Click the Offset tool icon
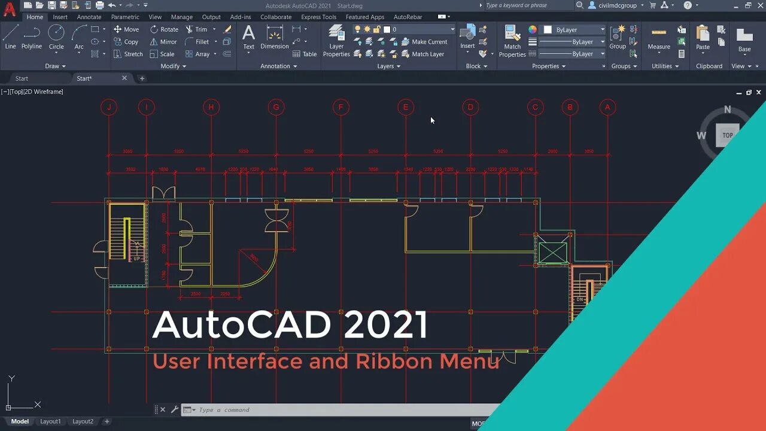766x431 pixels. [x=227, y=54]
